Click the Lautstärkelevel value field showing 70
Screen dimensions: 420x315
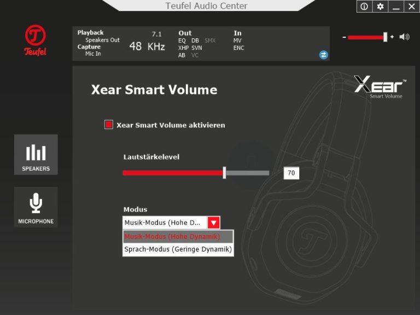point(291,173)
